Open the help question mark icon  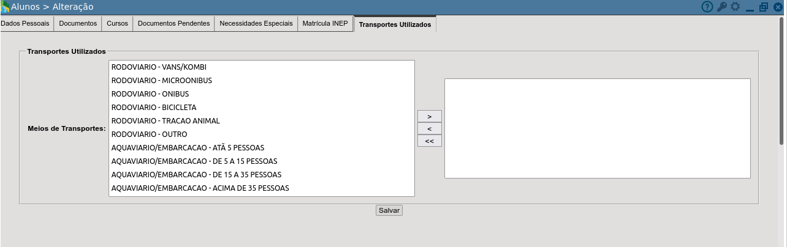[x=707, y=7]
